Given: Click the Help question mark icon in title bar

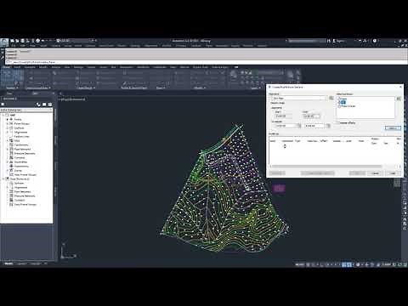Looking at the screenshot, I should tap(375, 41).
